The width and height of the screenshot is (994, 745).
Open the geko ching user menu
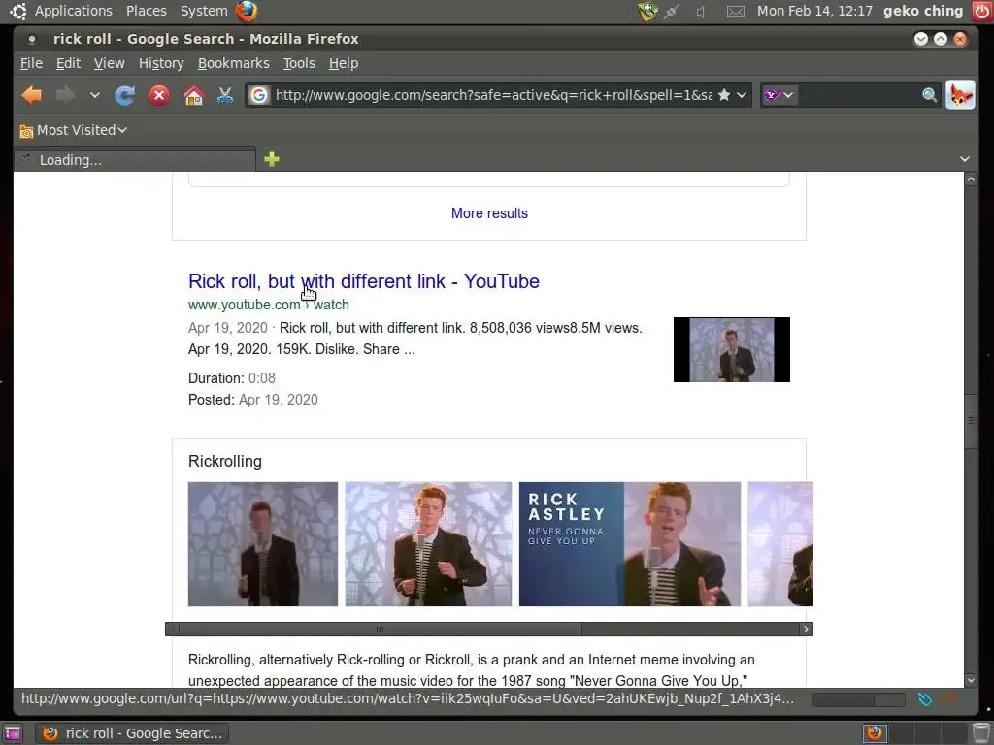coord(923,11)
